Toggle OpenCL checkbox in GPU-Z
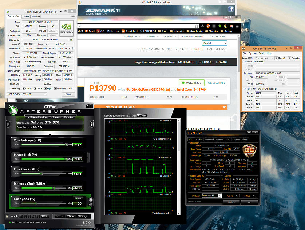Screen dimensions: 305x230 tap(24, 89)
